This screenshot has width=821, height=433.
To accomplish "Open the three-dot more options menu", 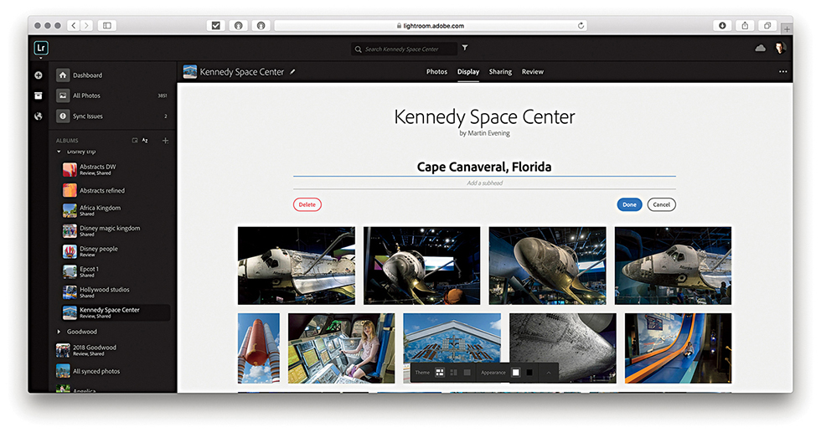I will [x=782, y=72].
